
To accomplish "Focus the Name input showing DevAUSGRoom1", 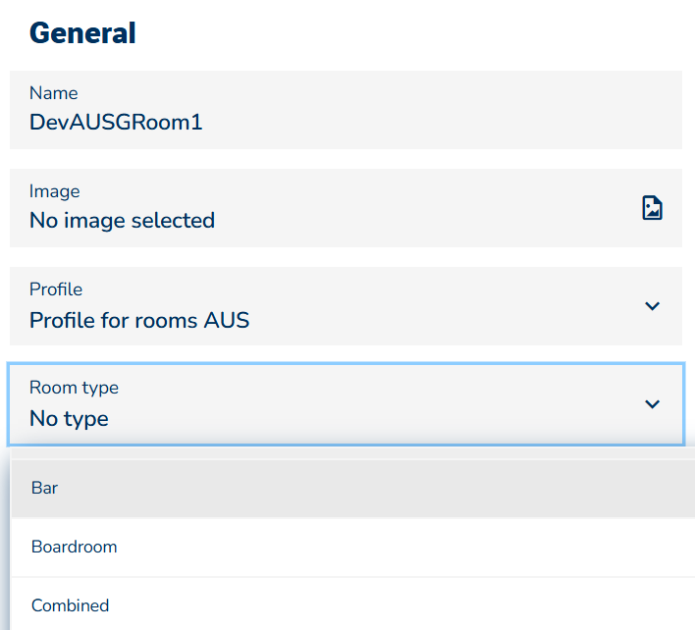I will click(346, 110).
